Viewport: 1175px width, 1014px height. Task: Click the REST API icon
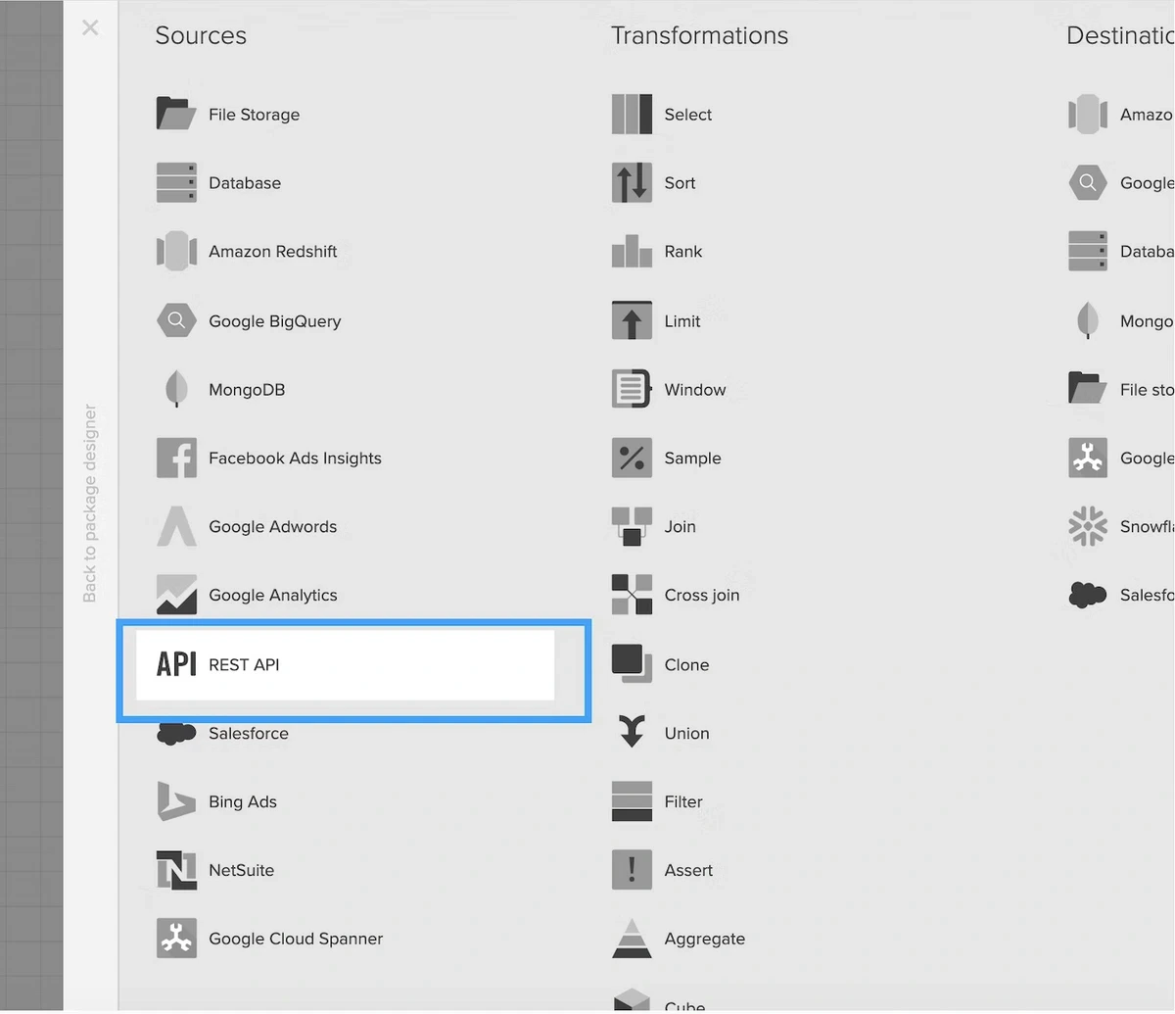pyautogui.click(x=176, y=664)
